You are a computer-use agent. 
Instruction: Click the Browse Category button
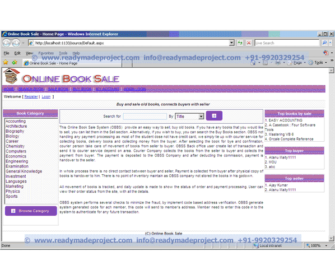pyautogui.click(x=31, y=211)
